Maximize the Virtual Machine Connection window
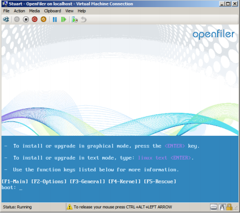 pyautogui.click(x=228, y=4)
